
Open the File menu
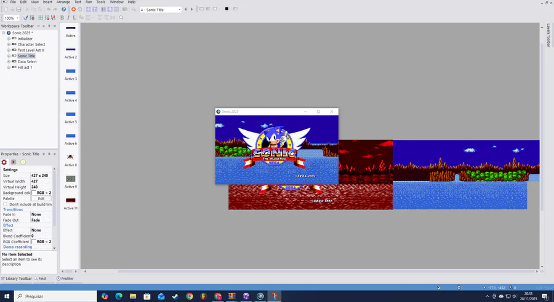pyautogui.click(x=13, y=2)
